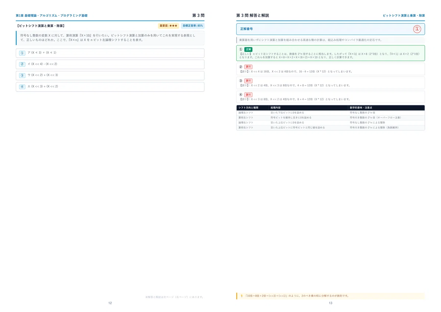Screen dimensions: 441x312
Task: Click the boxed ④ icon of option エ
Action: tap(22, 87)
